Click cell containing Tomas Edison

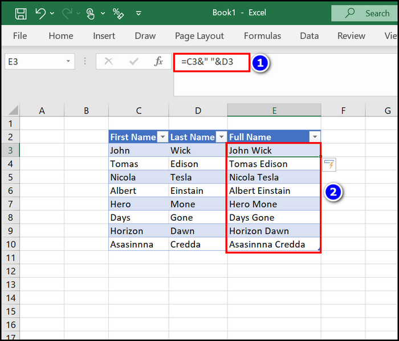[x=274, y=164]
